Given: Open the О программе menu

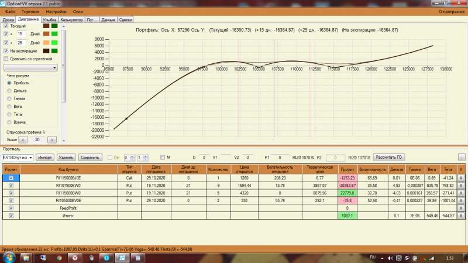Looking at the screenshot, I should 452,11.
